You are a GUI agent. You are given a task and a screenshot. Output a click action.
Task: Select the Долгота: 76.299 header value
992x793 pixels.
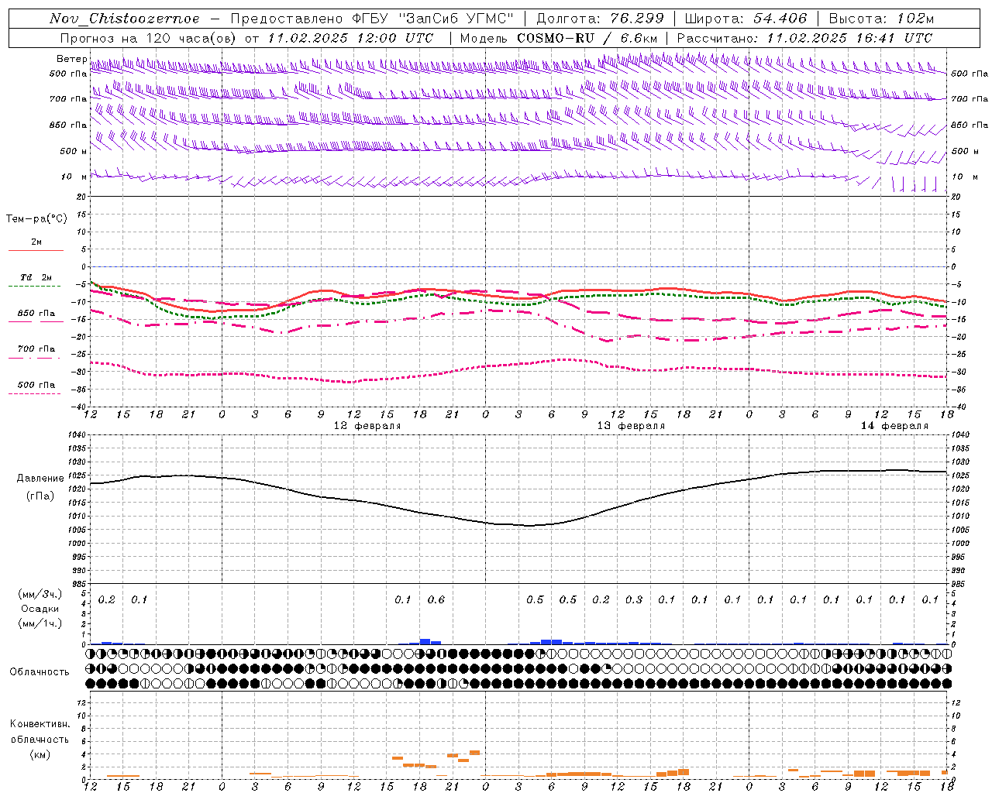point(600,19)
